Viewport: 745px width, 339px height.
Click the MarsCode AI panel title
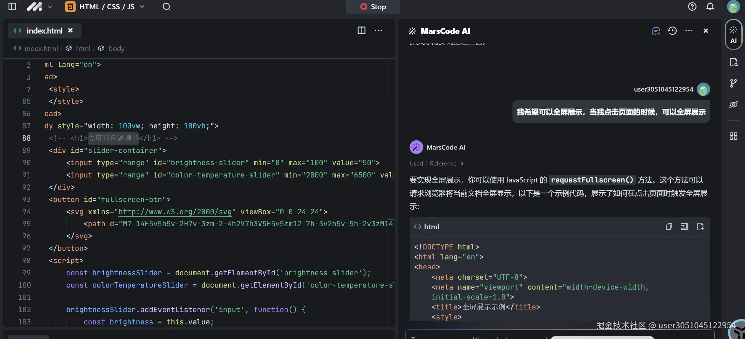point(445,31)
